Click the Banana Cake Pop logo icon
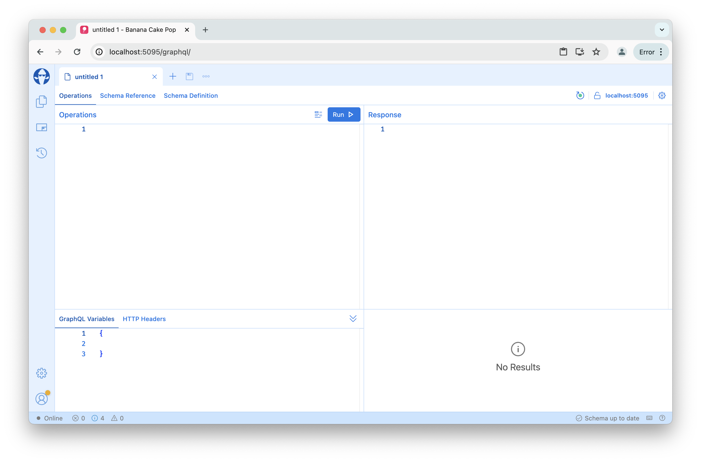The width and height of the screenshot is (701, 462). coord(42,76)
